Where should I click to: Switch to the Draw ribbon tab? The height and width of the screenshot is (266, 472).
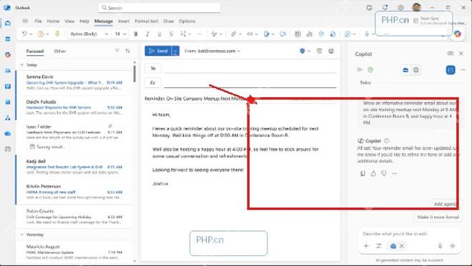169,21
